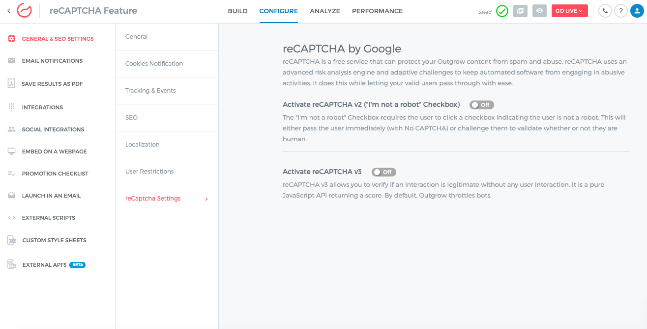Click the Saved status text

click(485, 12)
